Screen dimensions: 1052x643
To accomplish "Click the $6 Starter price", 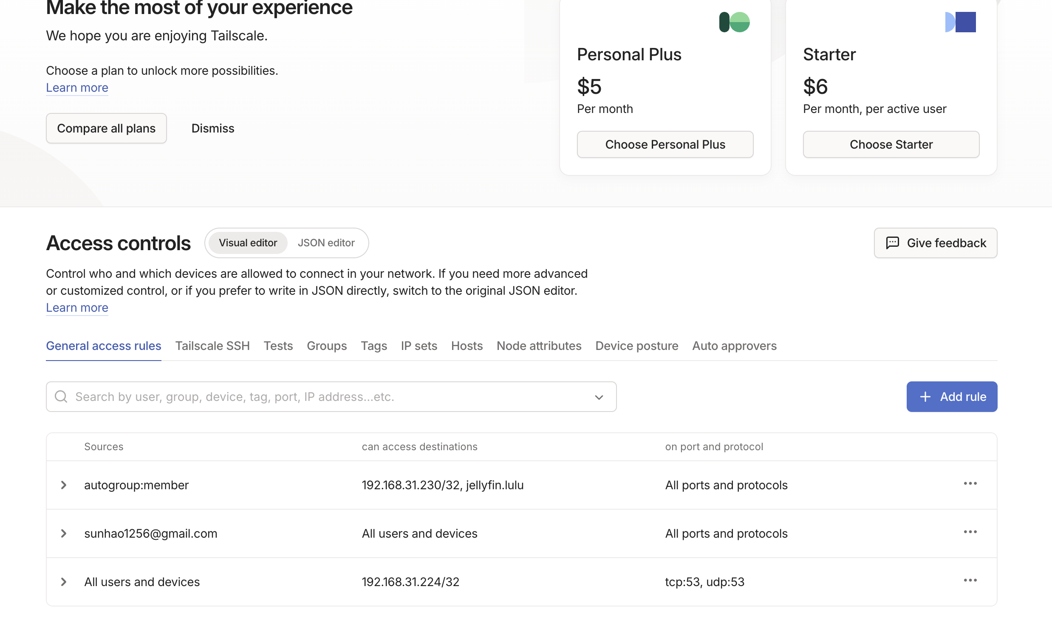I will coord(815,87).
